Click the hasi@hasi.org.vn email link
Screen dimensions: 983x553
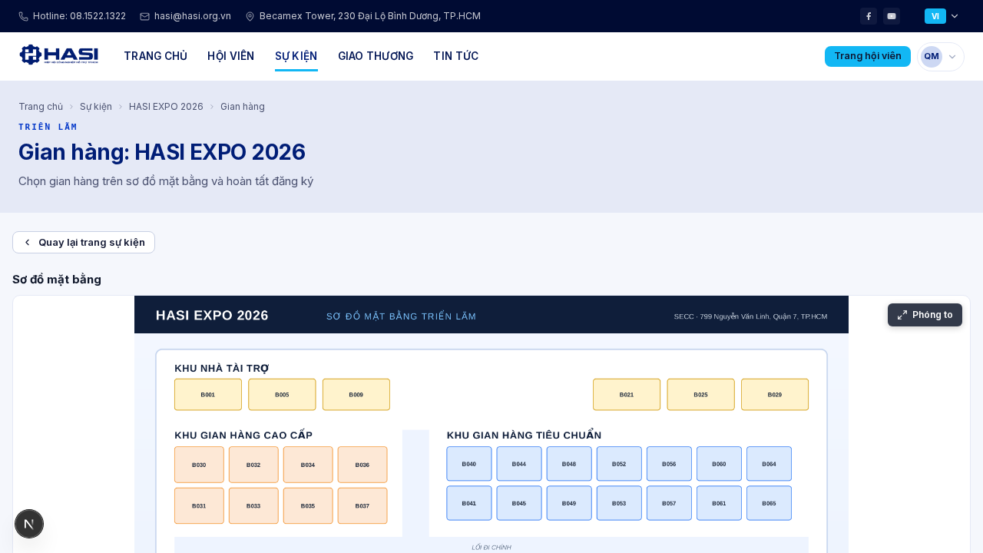(193, 16)
